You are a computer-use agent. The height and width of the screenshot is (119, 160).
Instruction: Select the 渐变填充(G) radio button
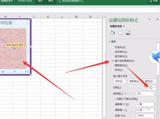coord(112,56)
